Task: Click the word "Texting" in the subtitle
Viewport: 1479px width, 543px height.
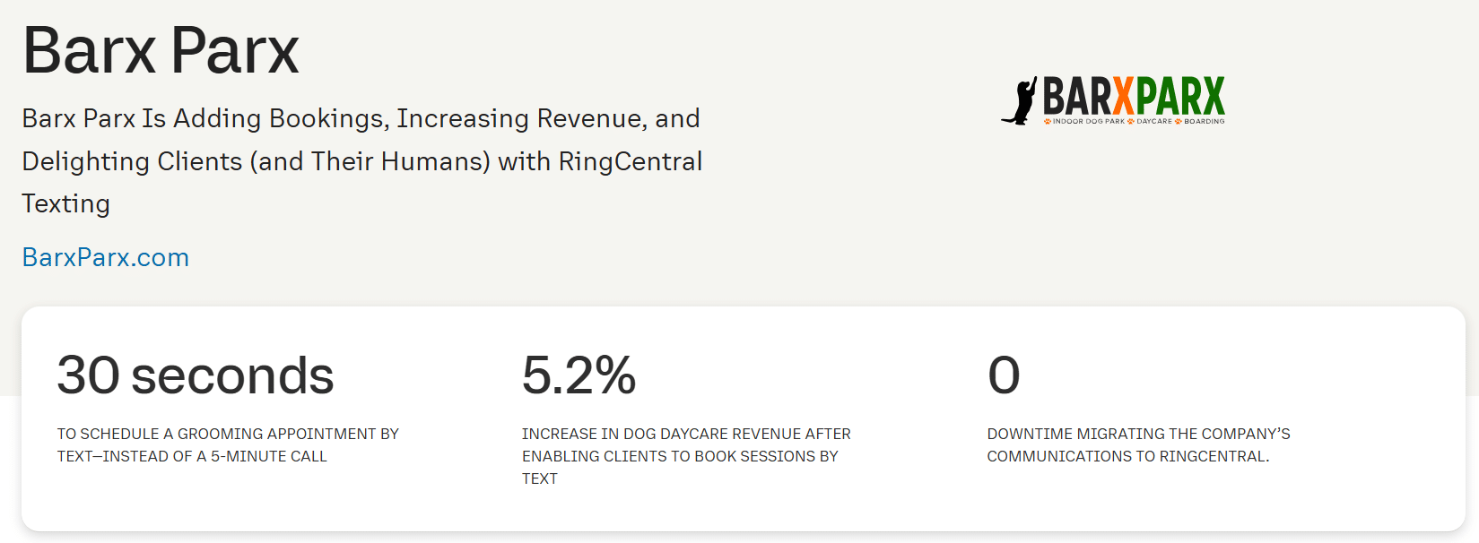Action: click(x=65, y=203)
